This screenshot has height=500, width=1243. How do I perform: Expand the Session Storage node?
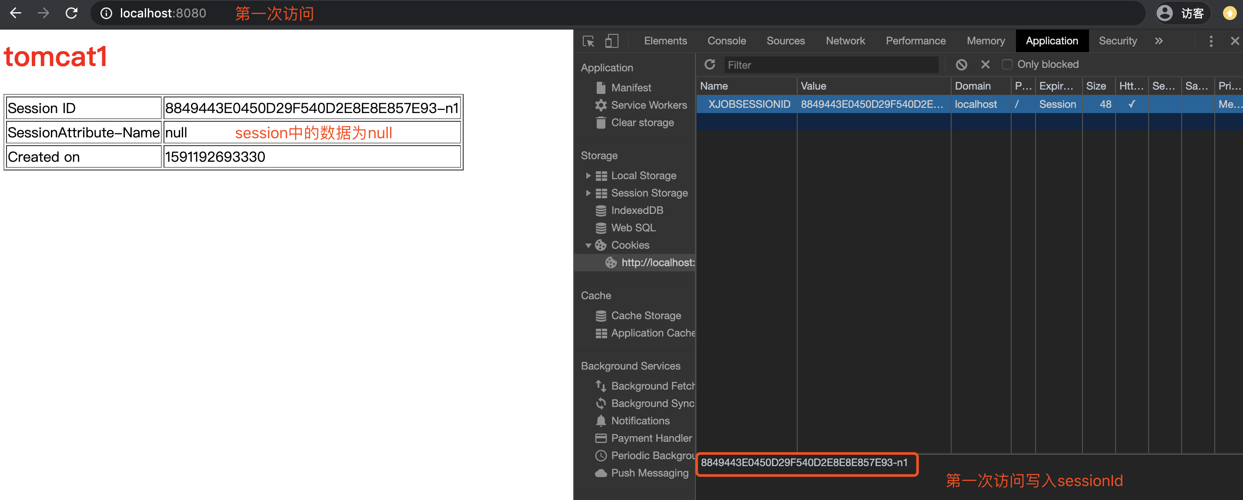click(x=588, y=193)
